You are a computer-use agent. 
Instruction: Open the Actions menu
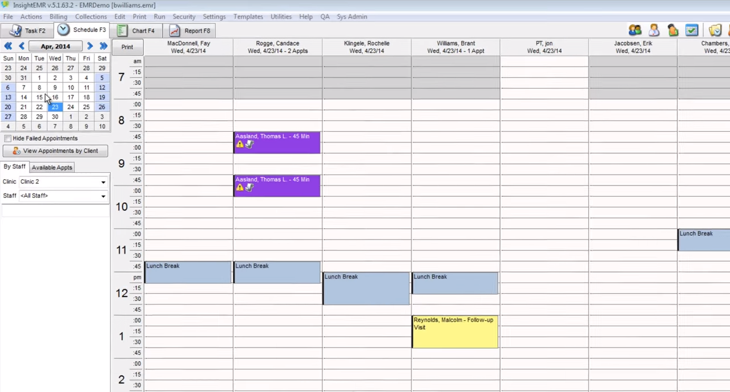coord(31,17)
